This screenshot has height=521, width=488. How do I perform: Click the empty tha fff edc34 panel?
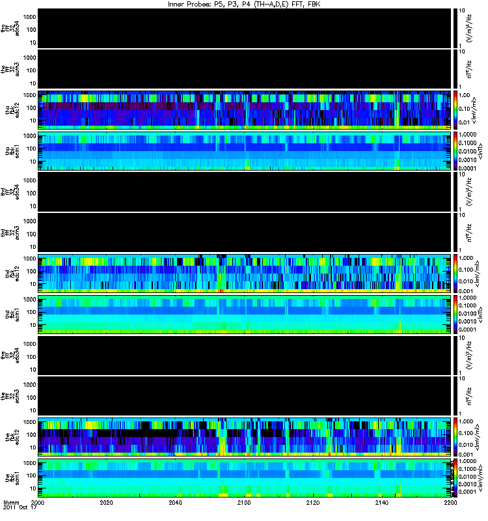pyautogui.click(x=245, y=28)
